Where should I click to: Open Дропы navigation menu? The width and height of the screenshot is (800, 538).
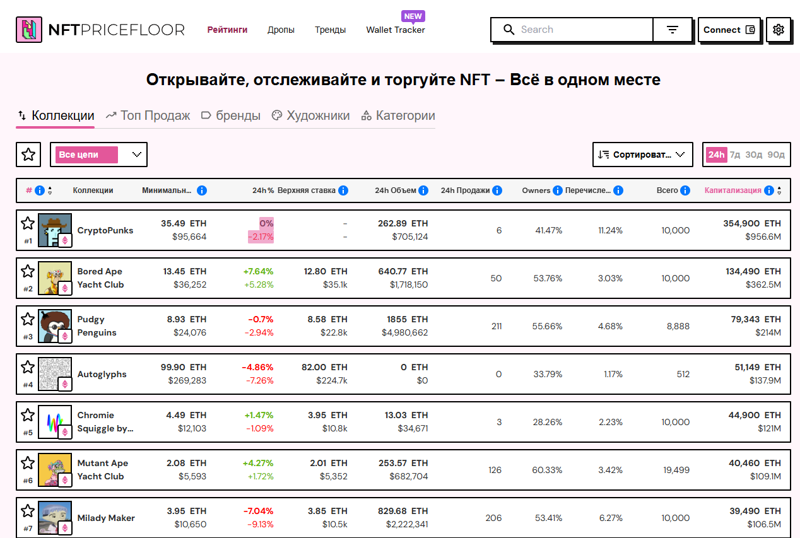pos(281,30)
